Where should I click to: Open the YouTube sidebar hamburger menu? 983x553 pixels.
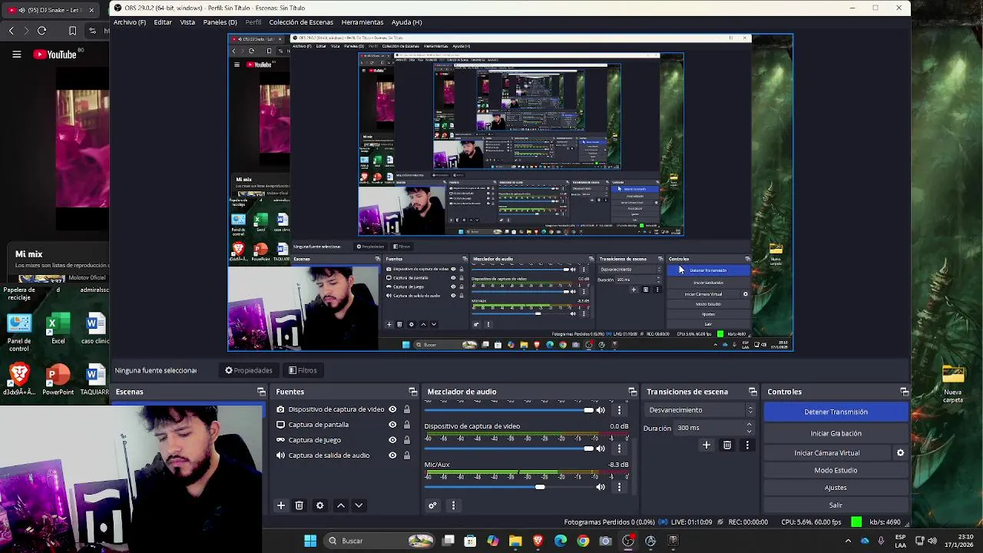click(x=16, y=55)
